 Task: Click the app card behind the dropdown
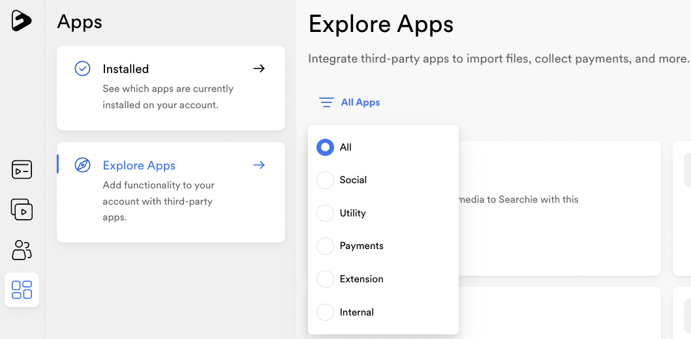pos(560,208)
